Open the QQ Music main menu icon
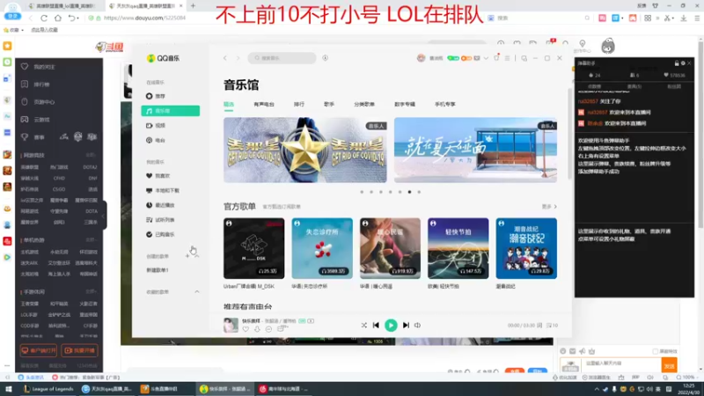The width and height of the screenshot is (704, 396). point(508,58)
